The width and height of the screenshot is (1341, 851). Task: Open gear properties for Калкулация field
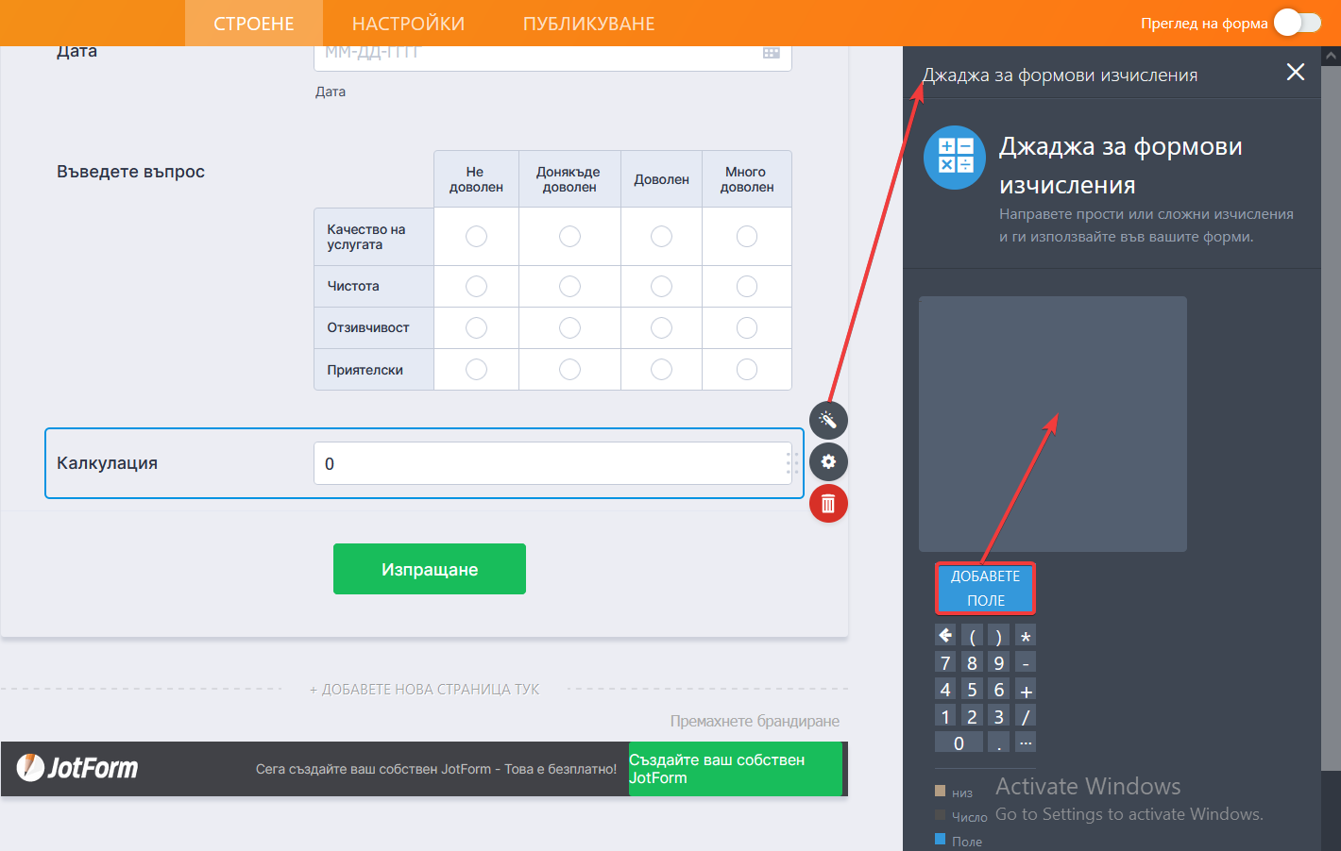point(828,461)
